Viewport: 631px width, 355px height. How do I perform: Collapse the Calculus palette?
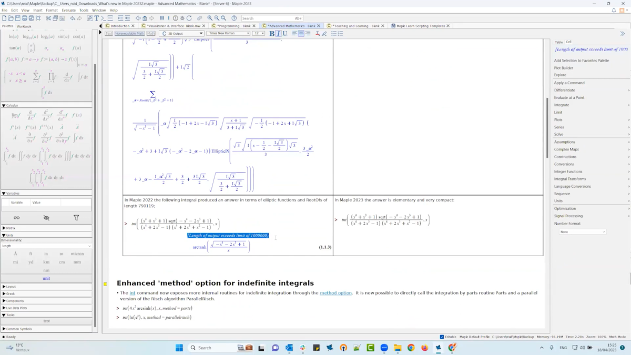4,105
